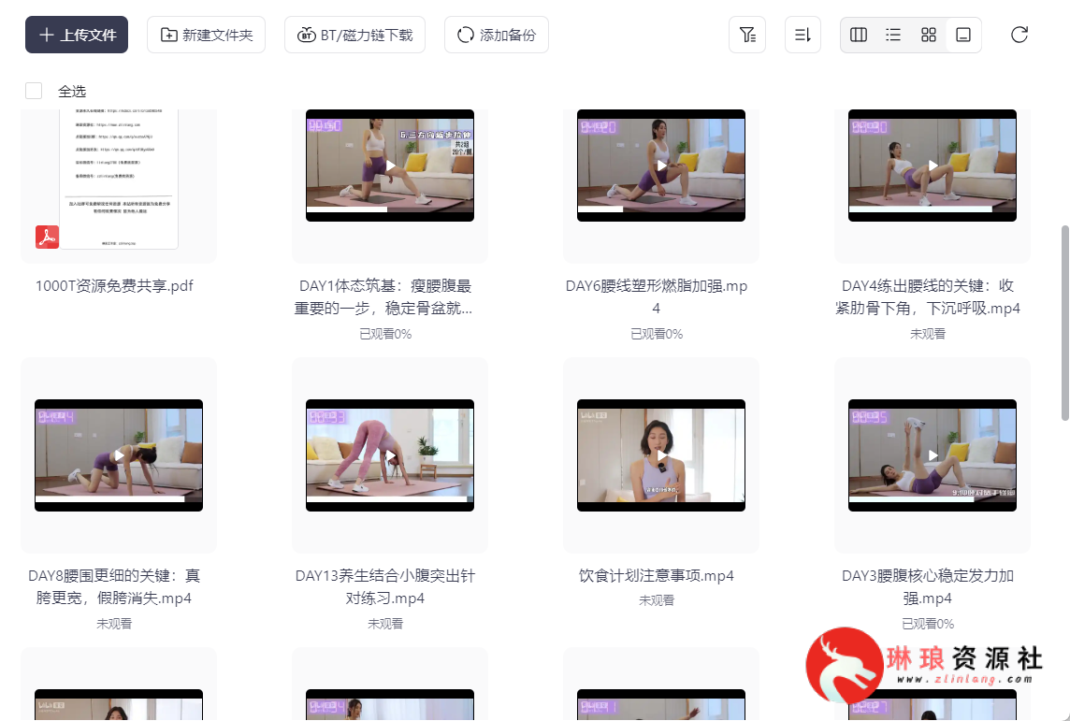Play the DAY3腰腹核心稳定发力加强 video
The width and height of the screenshot is (1070, 721).
coord(933,455)
